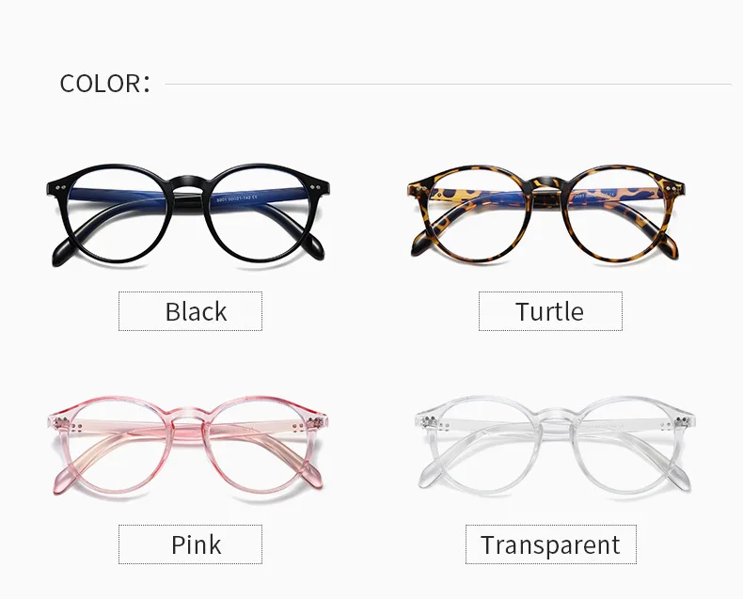Click the rivets on pink frame's right corner
Image resolution: width=743 pixels, height=599 pixels.
pyautogui.click(x=316, y=422)
